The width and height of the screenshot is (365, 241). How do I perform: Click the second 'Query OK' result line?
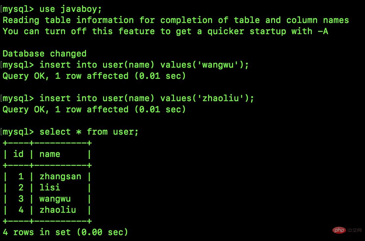pos(94,109)
